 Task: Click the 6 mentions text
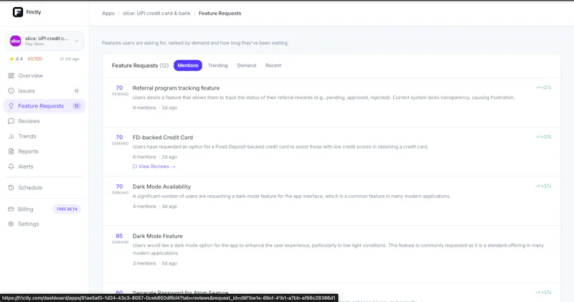coord(144,157)
